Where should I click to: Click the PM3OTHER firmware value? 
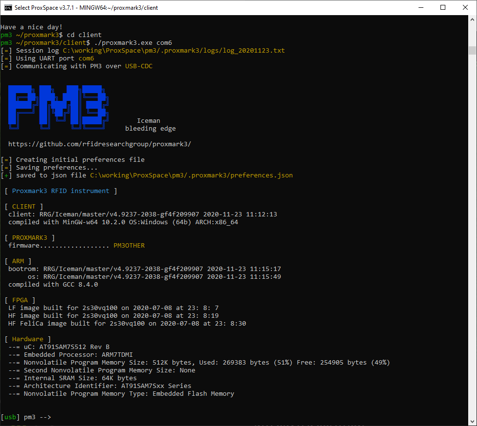pos(129,246)
